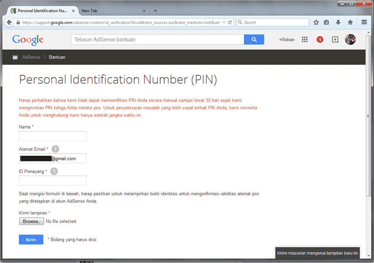Open the AdSense breadcrumb link
The image size is (374, 263).
pos(31,57)
